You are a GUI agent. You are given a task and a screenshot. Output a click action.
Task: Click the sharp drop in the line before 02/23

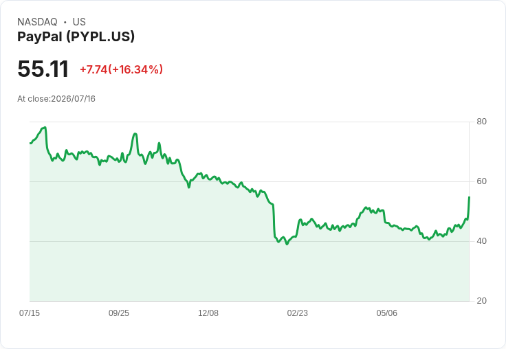[274, 221]
